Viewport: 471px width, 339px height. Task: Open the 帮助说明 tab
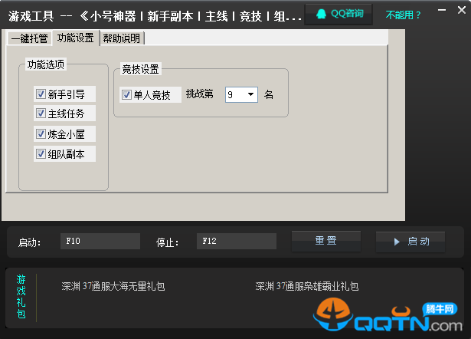coord(122,38)
